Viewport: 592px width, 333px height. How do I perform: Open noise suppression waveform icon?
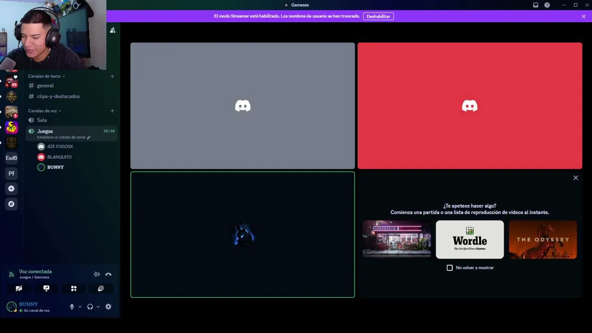[97, 274]
